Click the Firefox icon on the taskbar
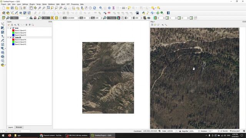 click(9, 135)
